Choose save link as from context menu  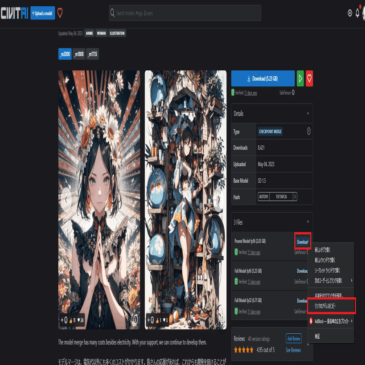[331, 295]
